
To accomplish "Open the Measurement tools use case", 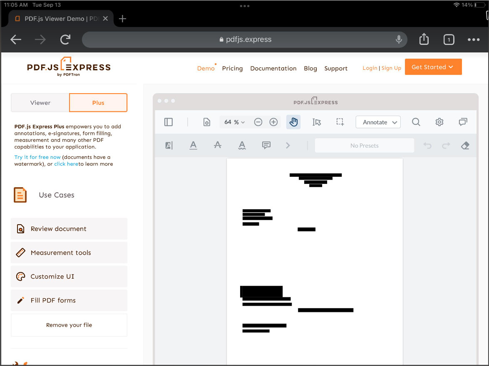I will [x=69, y=252].
